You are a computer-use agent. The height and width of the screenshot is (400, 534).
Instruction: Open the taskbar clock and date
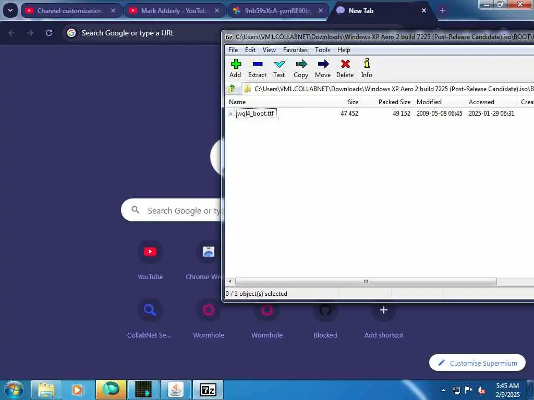(507, 390)
